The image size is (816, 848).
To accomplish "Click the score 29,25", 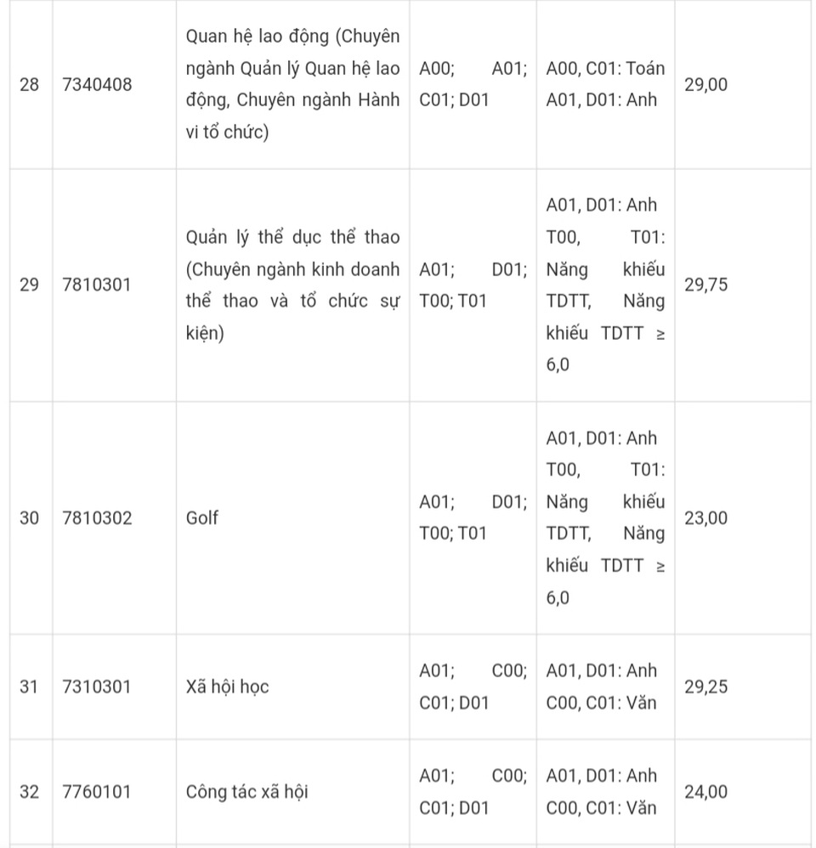I will [705, 687].
